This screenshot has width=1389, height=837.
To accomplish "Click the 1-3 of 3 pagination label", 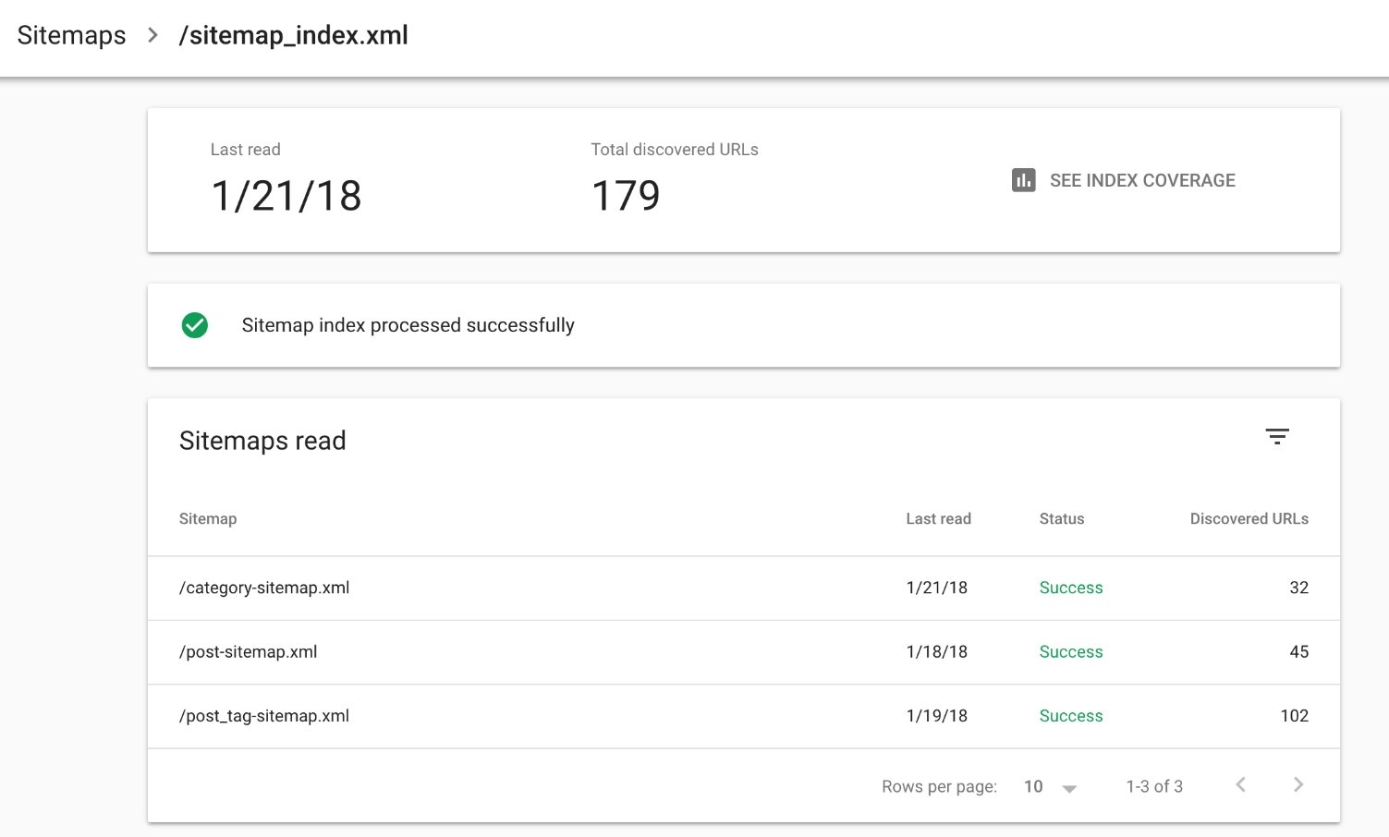I will (1154, 786).
